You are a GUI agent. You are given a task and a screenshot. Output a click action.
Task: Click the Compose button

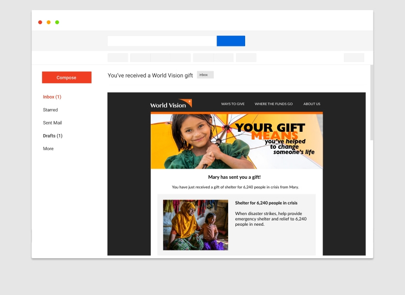[x=67, y=78]
